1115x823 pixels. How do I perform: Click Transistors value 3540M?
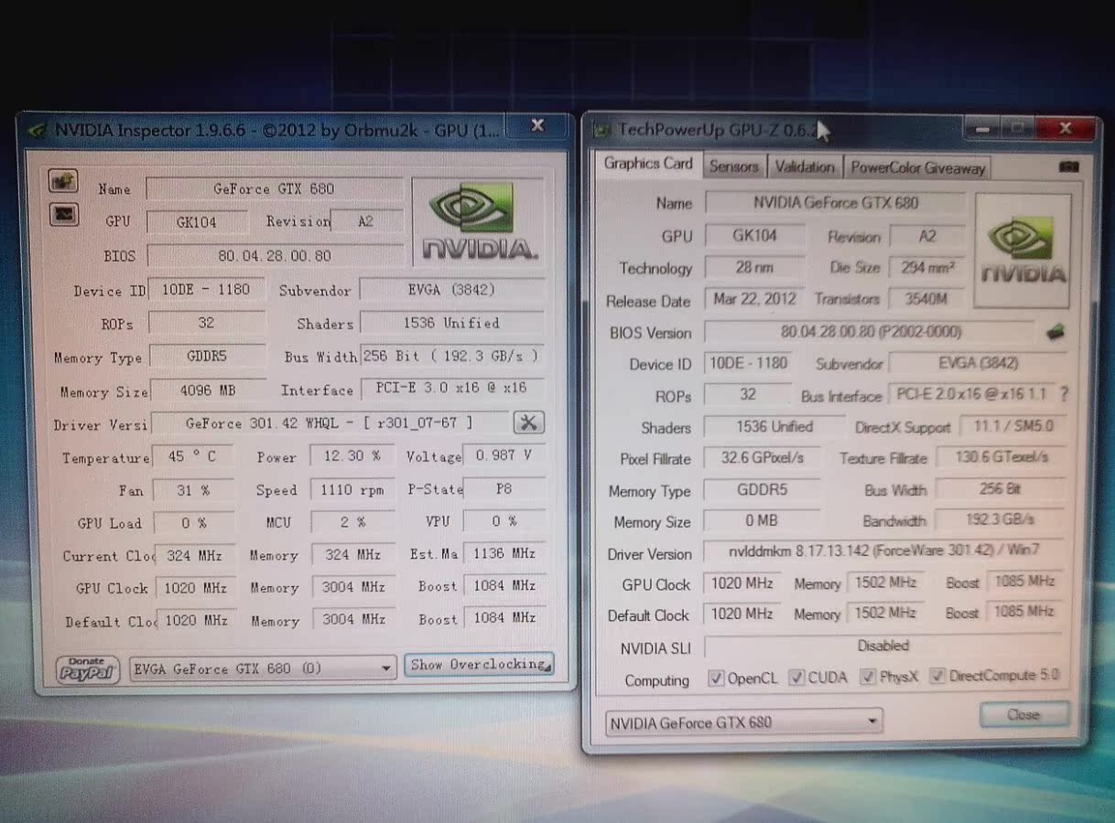[x=927, y=298]
